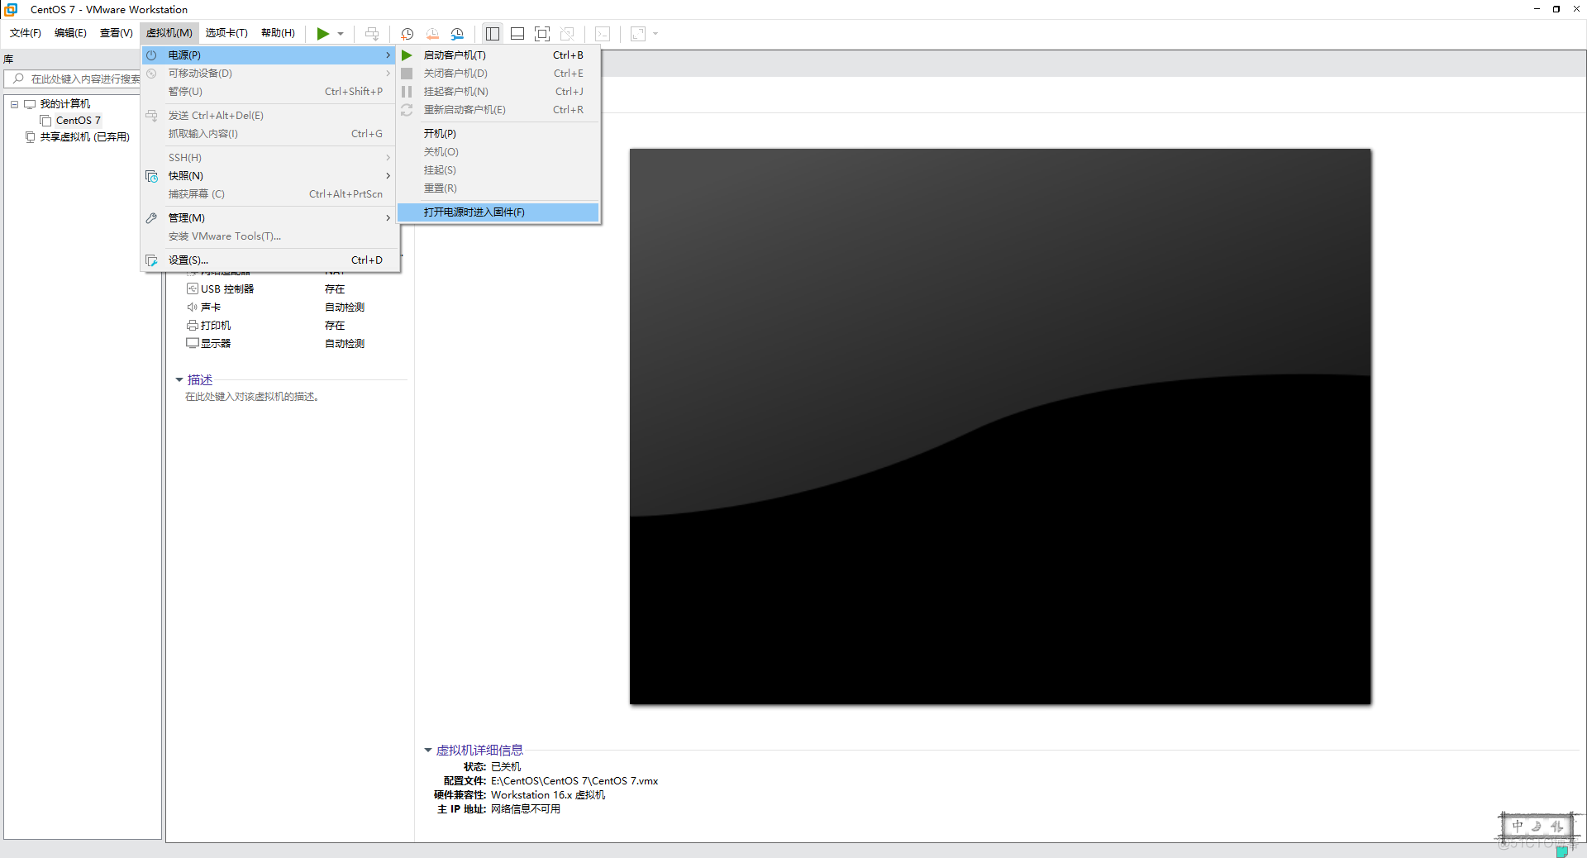This screenshot has height=858, width=1587.
Task: Choose 重新启动客户机(E) in power submenu
Action: [x=498, y=110]
